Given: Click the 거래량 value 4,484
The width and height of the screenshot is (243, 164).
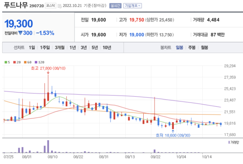Looking at the screenshot, I should [213, 20].
